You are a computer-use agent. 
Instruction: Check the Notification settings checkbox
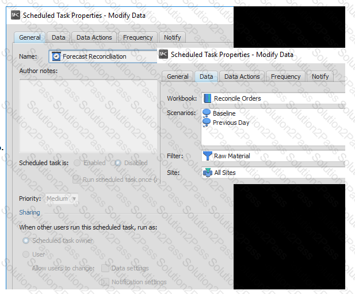[105, 282]
